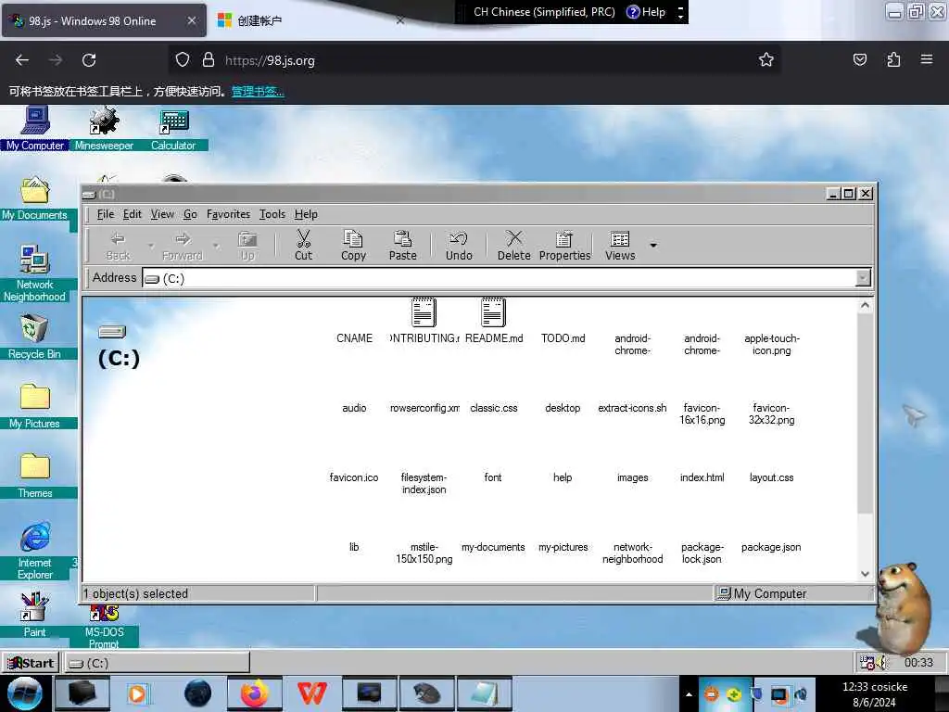Viewport: 949px width, 712px height.
Task: Switch to the 创建帐户 browser tab
Action: coord(309,21)
